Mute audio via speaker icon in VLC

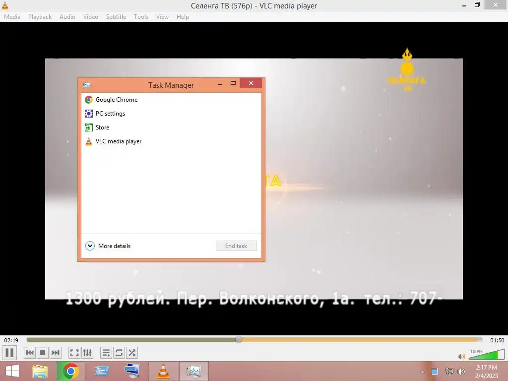pos(462,356)
